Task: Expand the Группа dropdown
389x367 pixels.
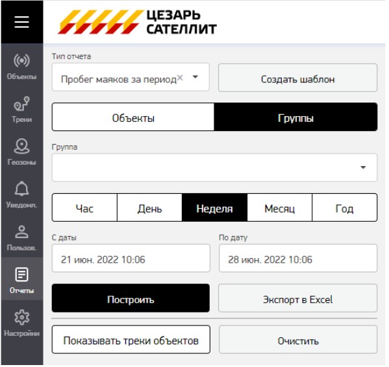Action: [x=215, y=168]
